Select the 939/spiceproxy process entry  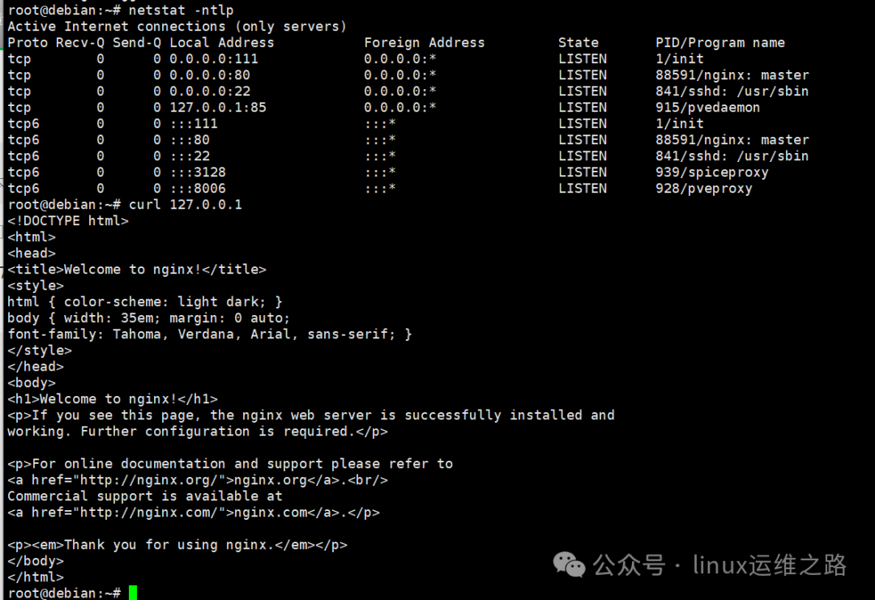pyautogui.click(x=711, y=172)
